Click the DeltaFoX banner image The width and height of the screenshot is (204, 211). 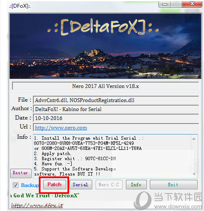[x=105, y=46]
